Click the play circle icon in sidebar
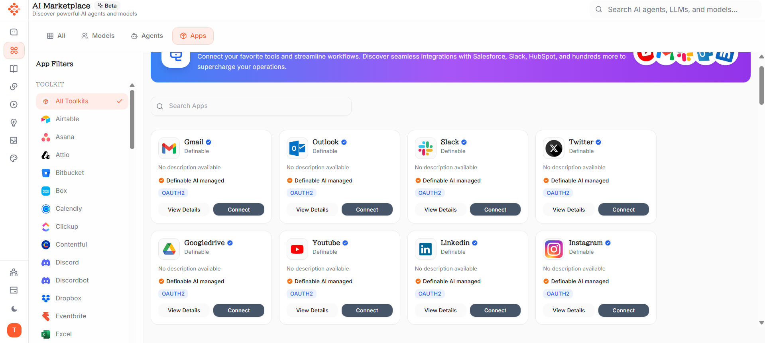 click(x=14, y=104)
